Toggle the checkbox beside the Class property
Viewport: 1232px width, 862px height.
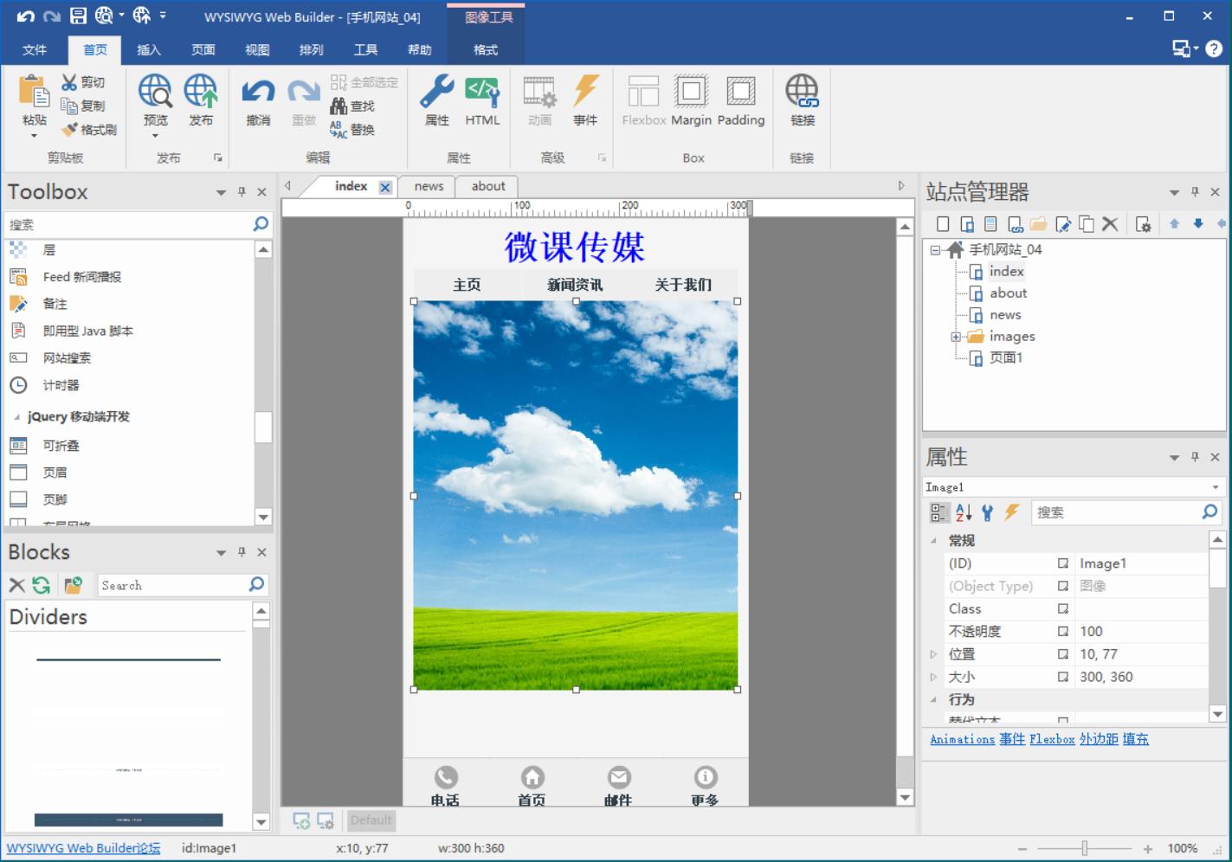(x=1063, y=609)
